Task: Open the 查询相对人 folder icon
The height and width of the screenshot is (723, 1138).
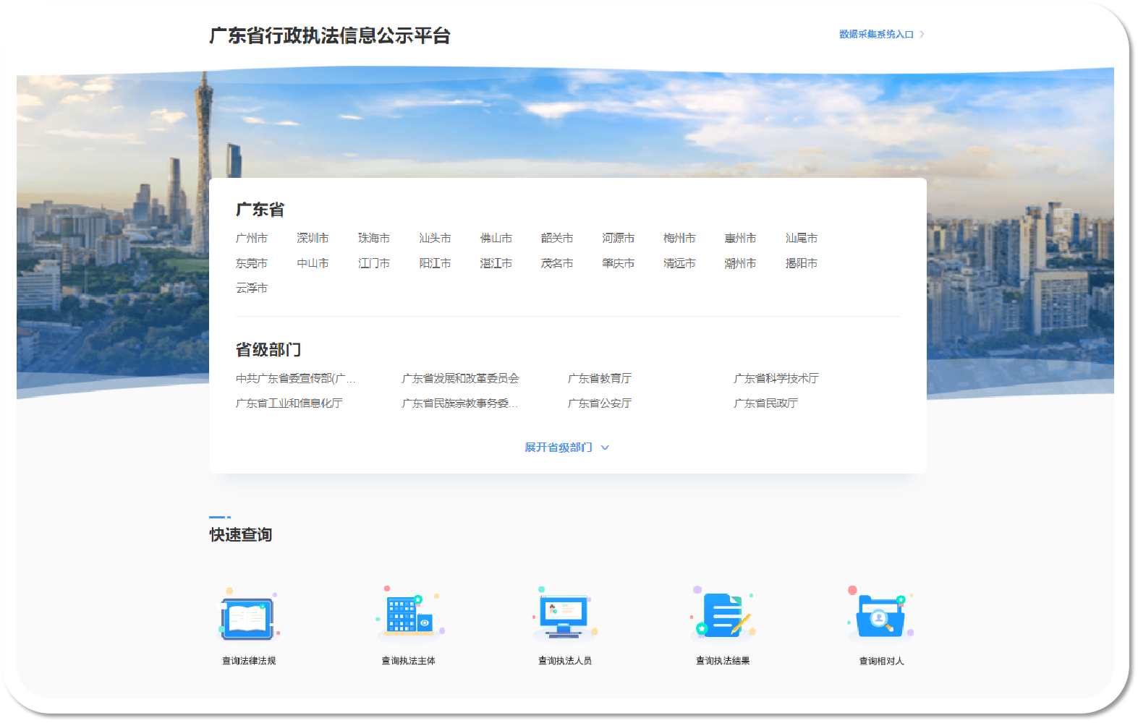Action: click(880, 616)
